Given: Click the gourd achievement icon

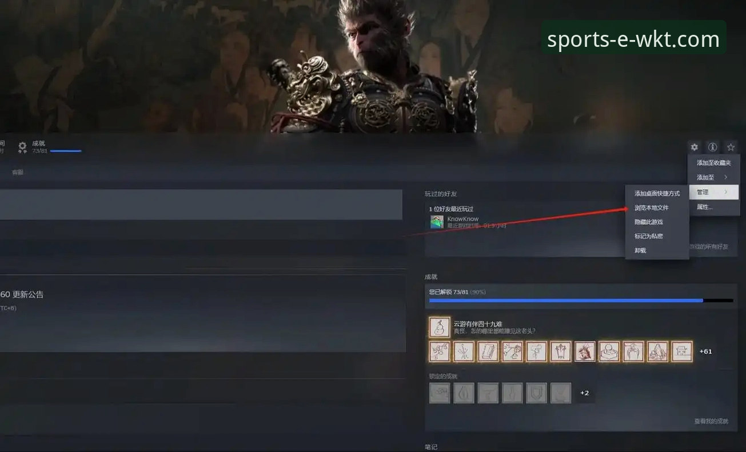Looking at the screenshot, I should pyautogui.click(x=440, y=327).
